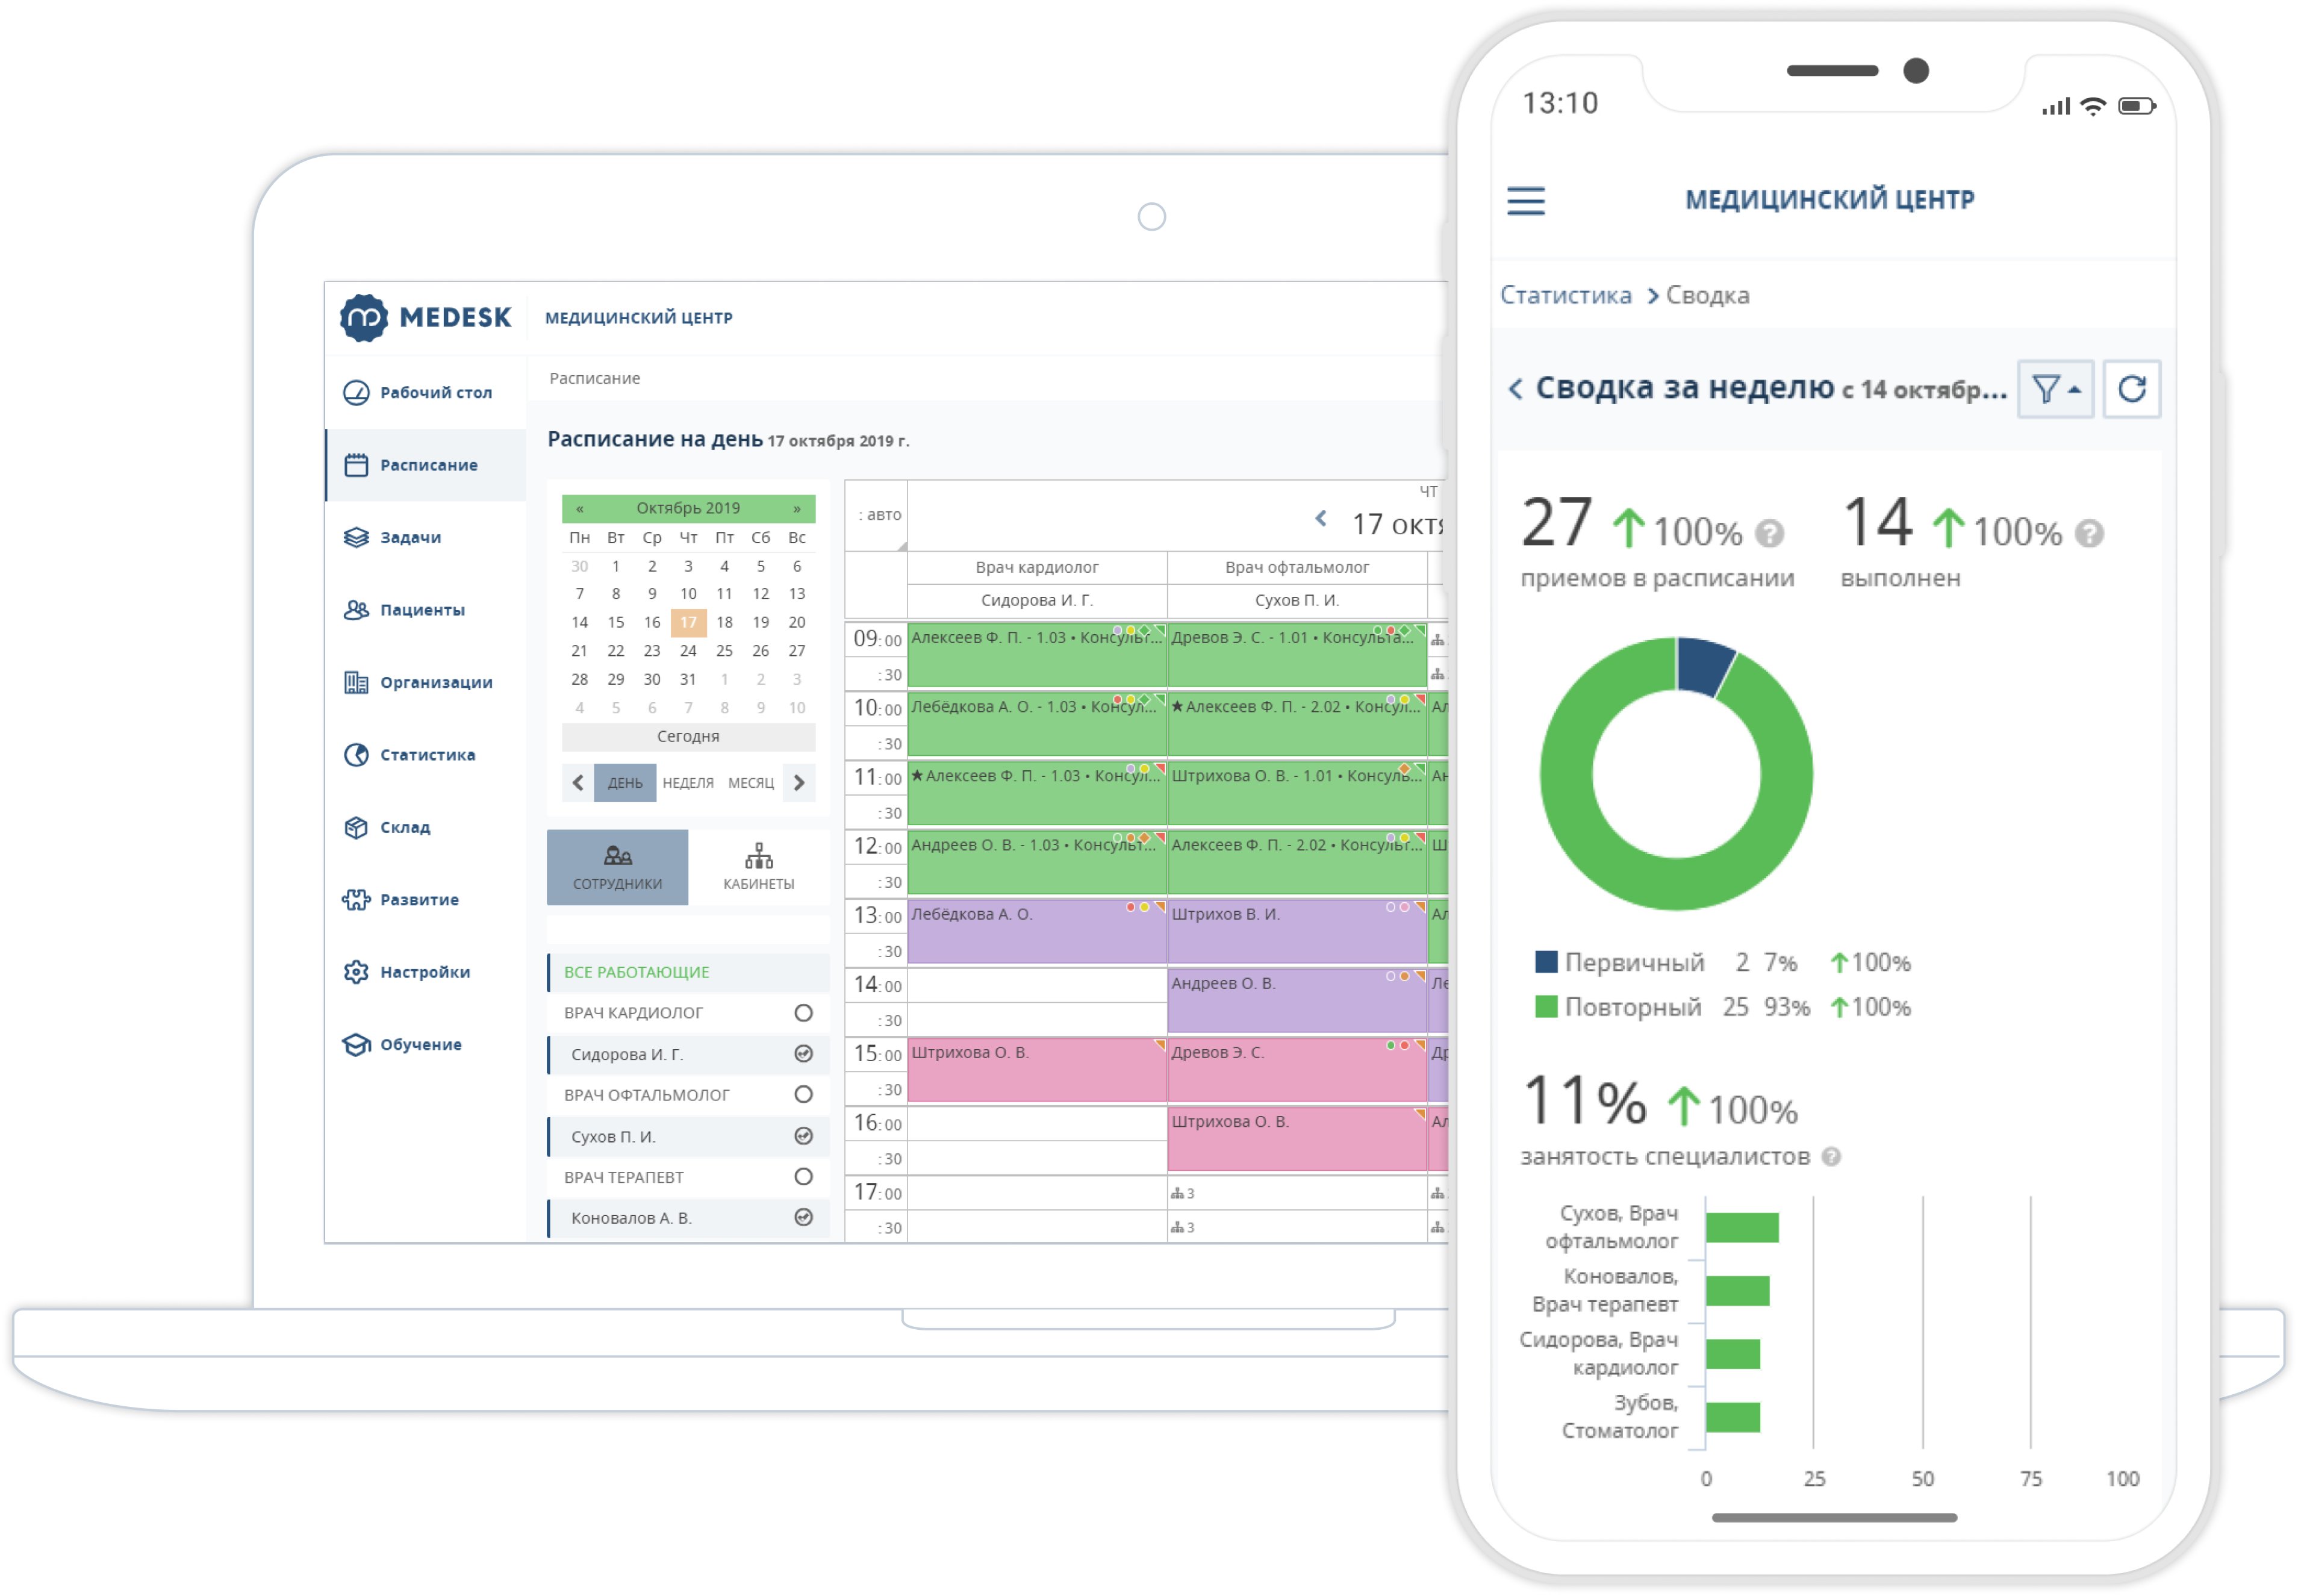This screenshot has width=2298, height=1596.
Task: Open Статистика breadcrumb link on phone
Action: coord(1565,295)
